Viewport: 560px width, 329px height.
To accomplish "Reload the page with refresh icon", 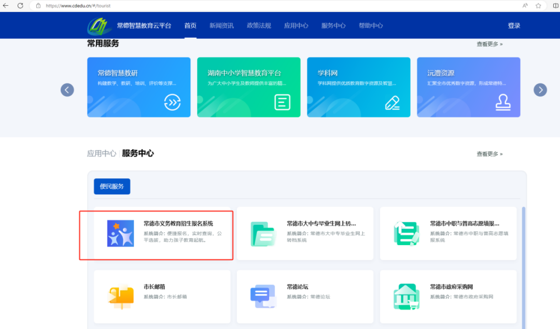I will point(20,6).
